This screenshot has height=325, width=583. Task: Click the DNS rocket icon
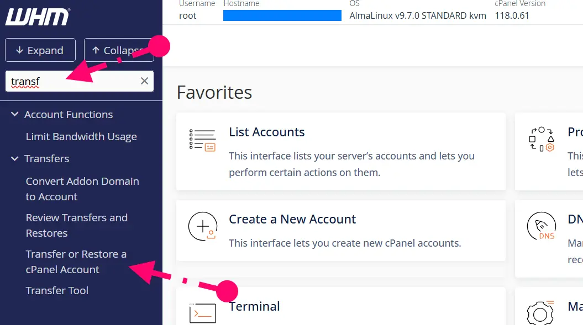pos(541,227)
